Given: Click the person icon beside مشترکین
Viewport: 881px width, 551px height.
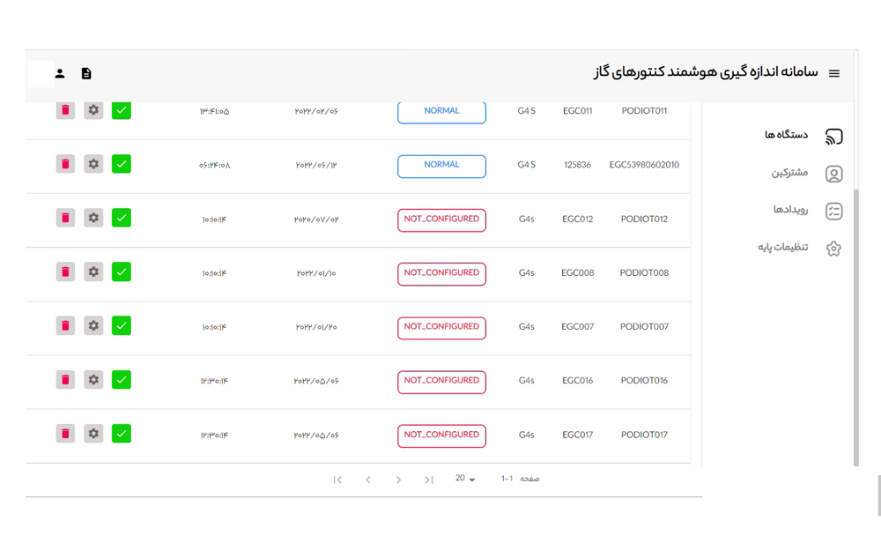Looking at the screenshot, I should [833, 175].
